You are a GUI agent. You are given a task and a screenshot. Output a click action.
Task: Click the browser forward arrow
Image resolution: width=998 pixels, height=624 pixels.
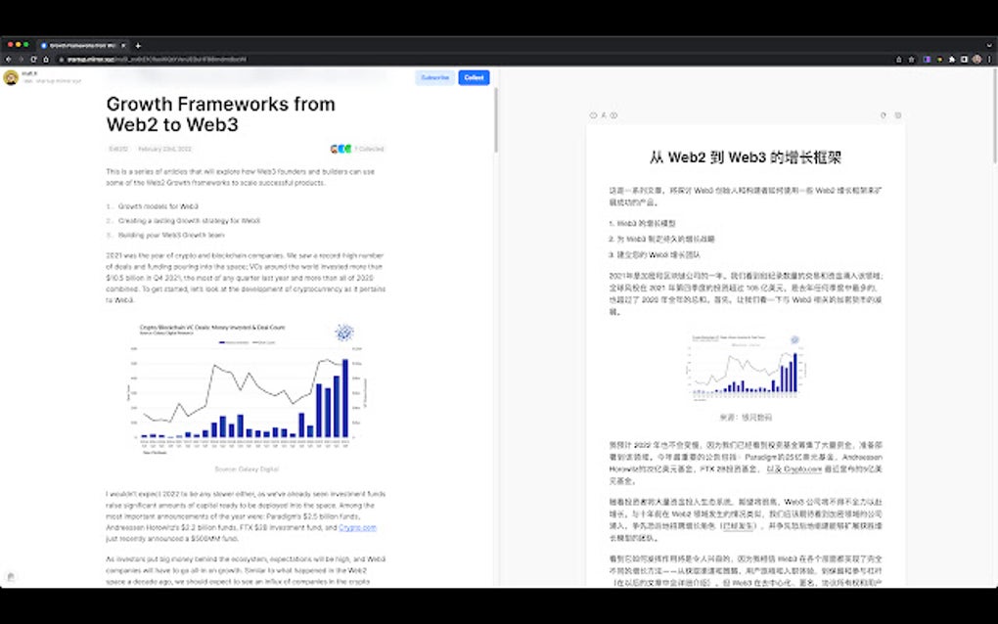pos(21,59)
